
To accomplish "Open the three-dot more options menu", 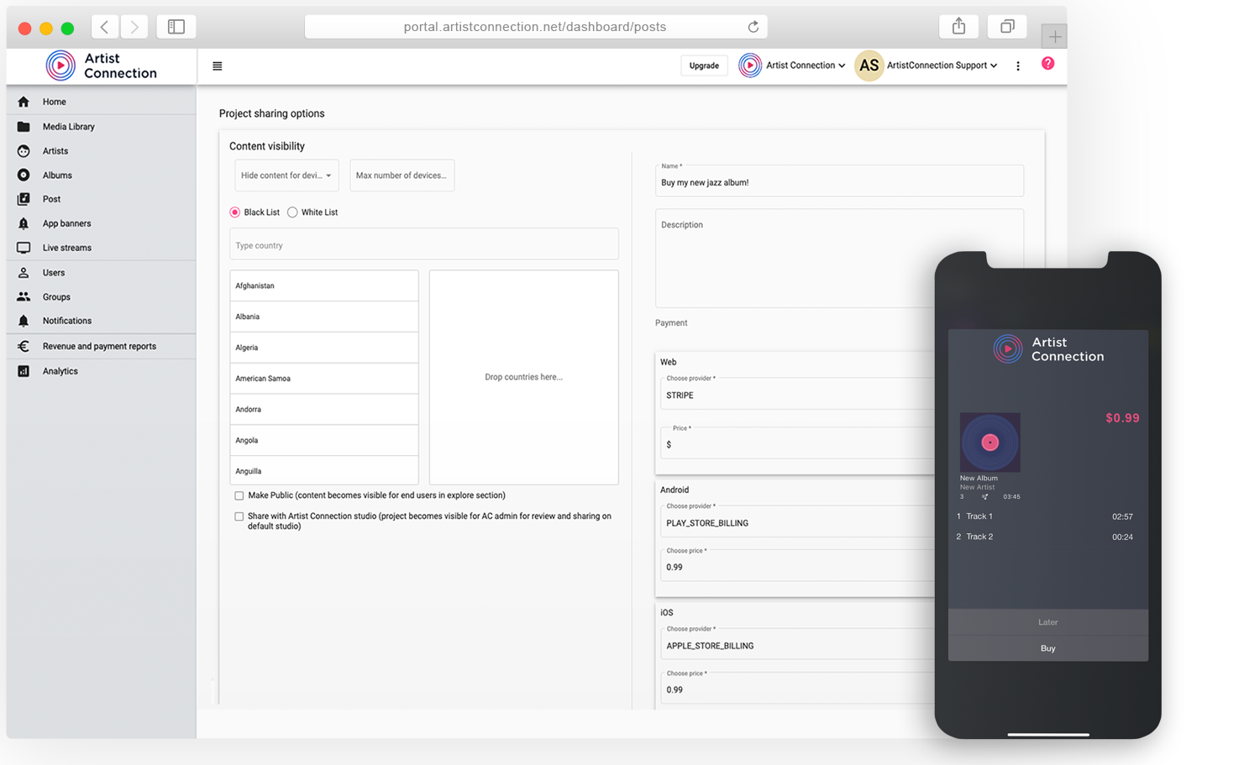I will click(x=1018, y=65).
